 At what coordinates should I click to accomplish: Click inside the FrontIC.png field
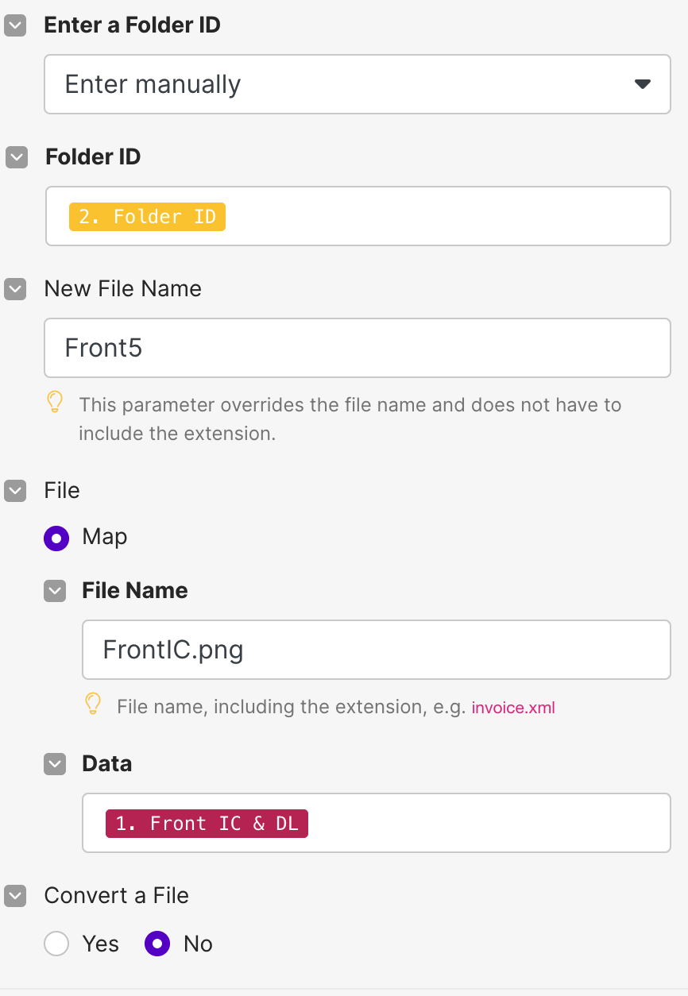click(x=376, y=650)
